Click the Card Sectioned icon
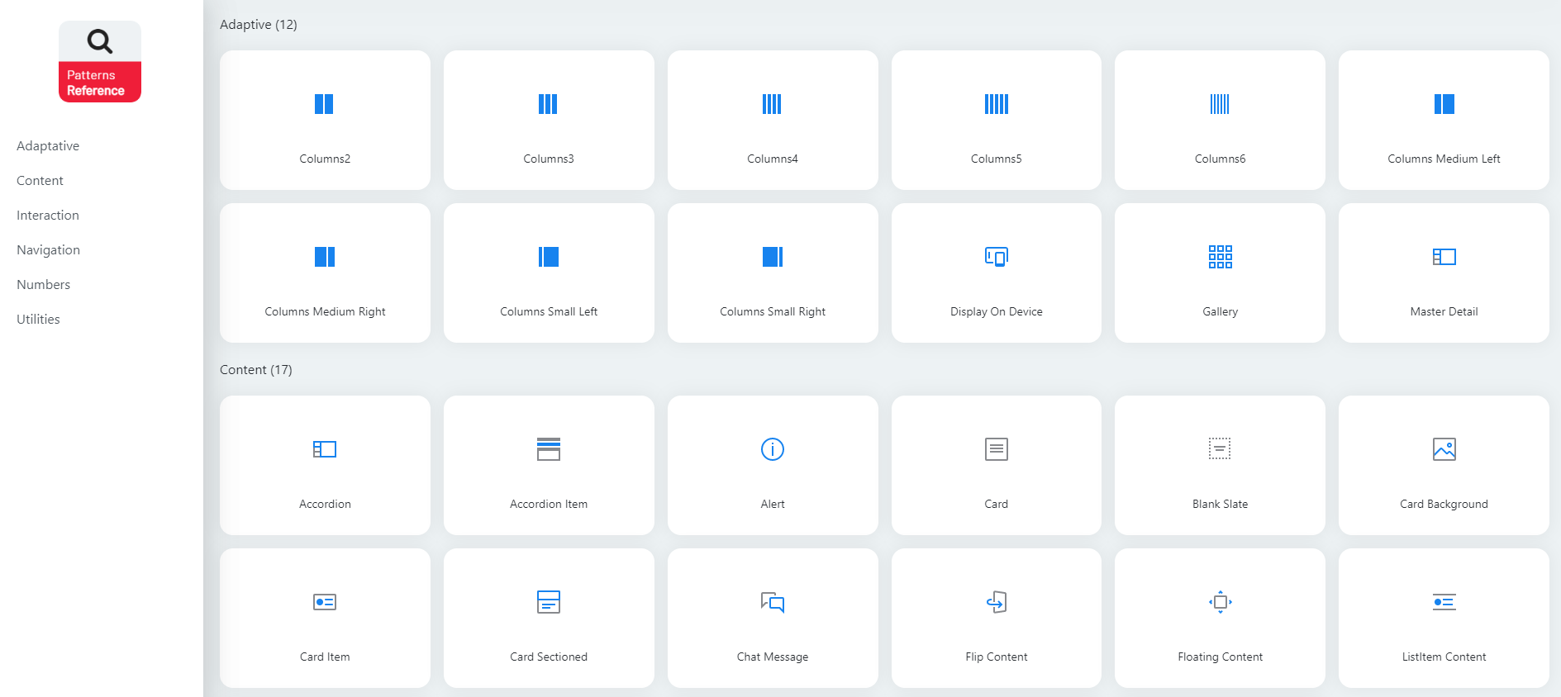Image resolution: width=1561 pixels, height=697 pixels. (549, 602)
